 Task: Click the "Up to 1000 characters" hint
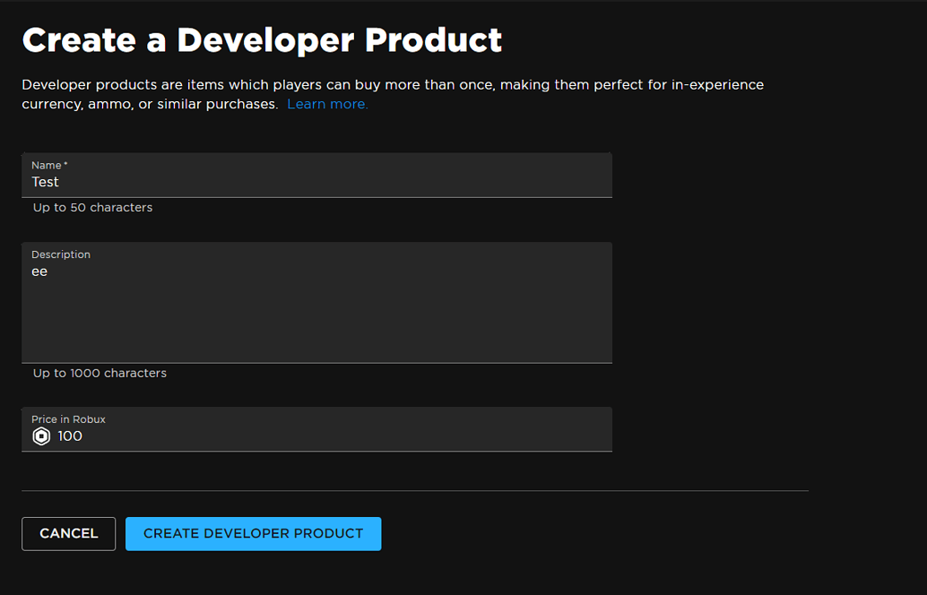point(100,373)
